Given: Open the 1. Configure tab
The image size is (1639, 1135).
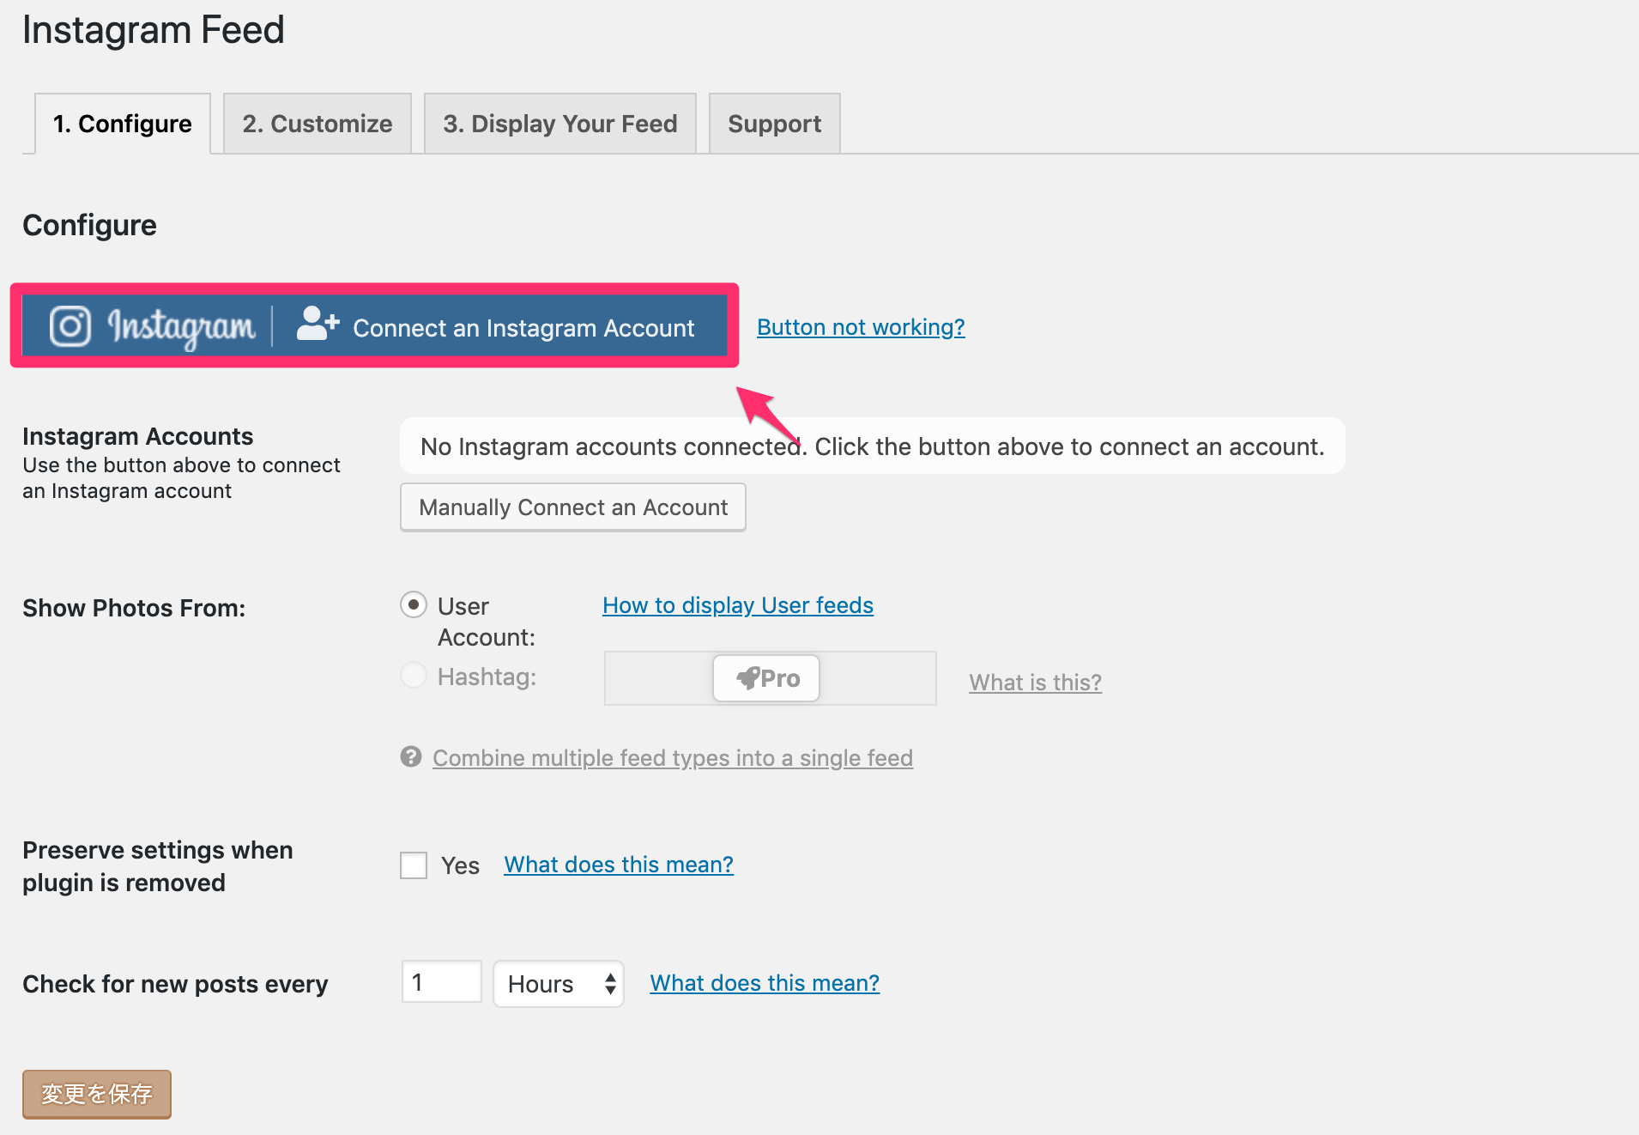Looking at the screenshot, I should pyautogui.click(x=123, y=124).
